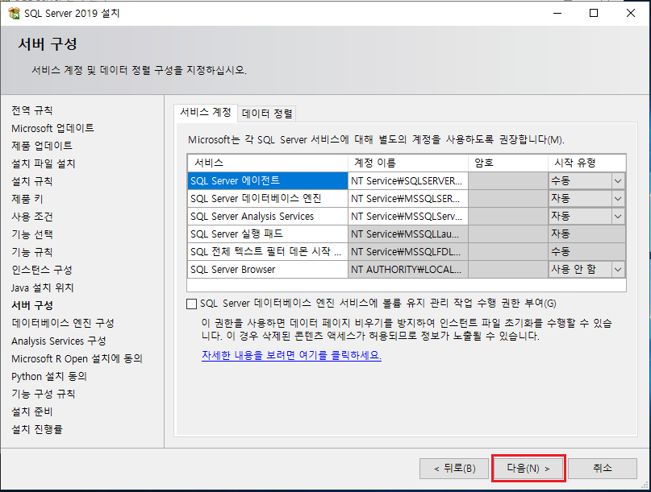The image size is (651, 492).
Task: Click the NT AUTHORITY\LOCAL... account cell
Action: click(408, 270)
